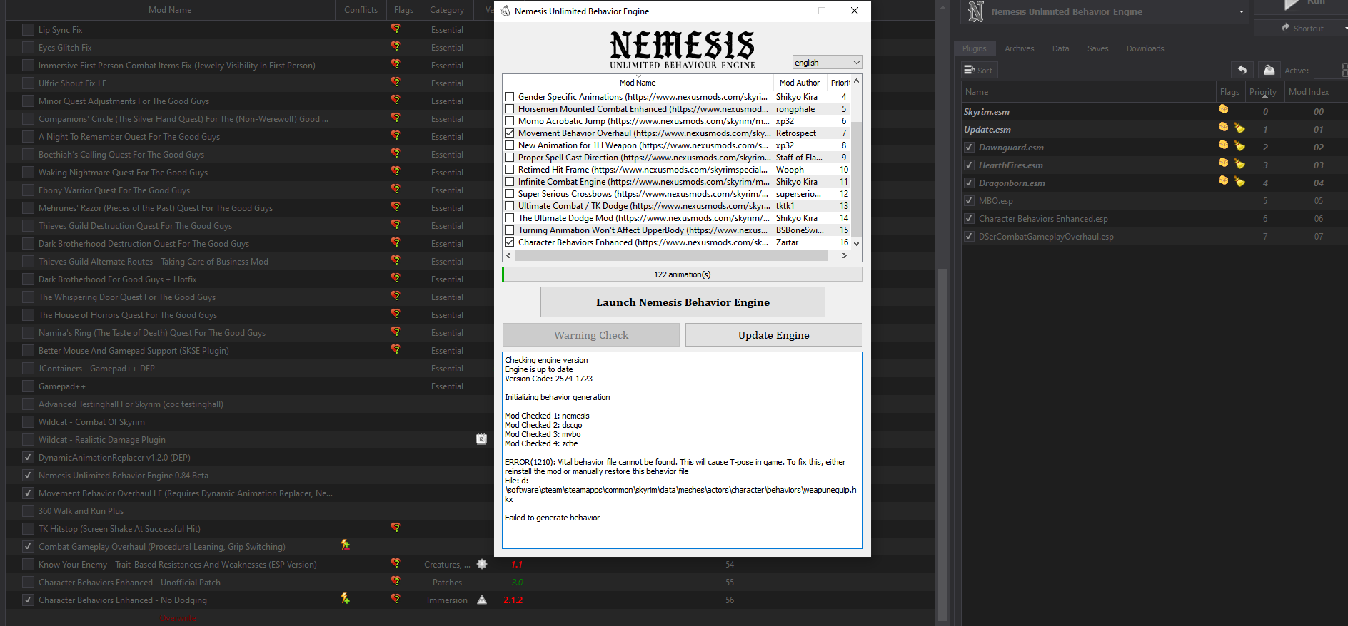This screenshot has height=626, width=1348.
Task: Click the Sort plugins button
Action: pos(979,70)
